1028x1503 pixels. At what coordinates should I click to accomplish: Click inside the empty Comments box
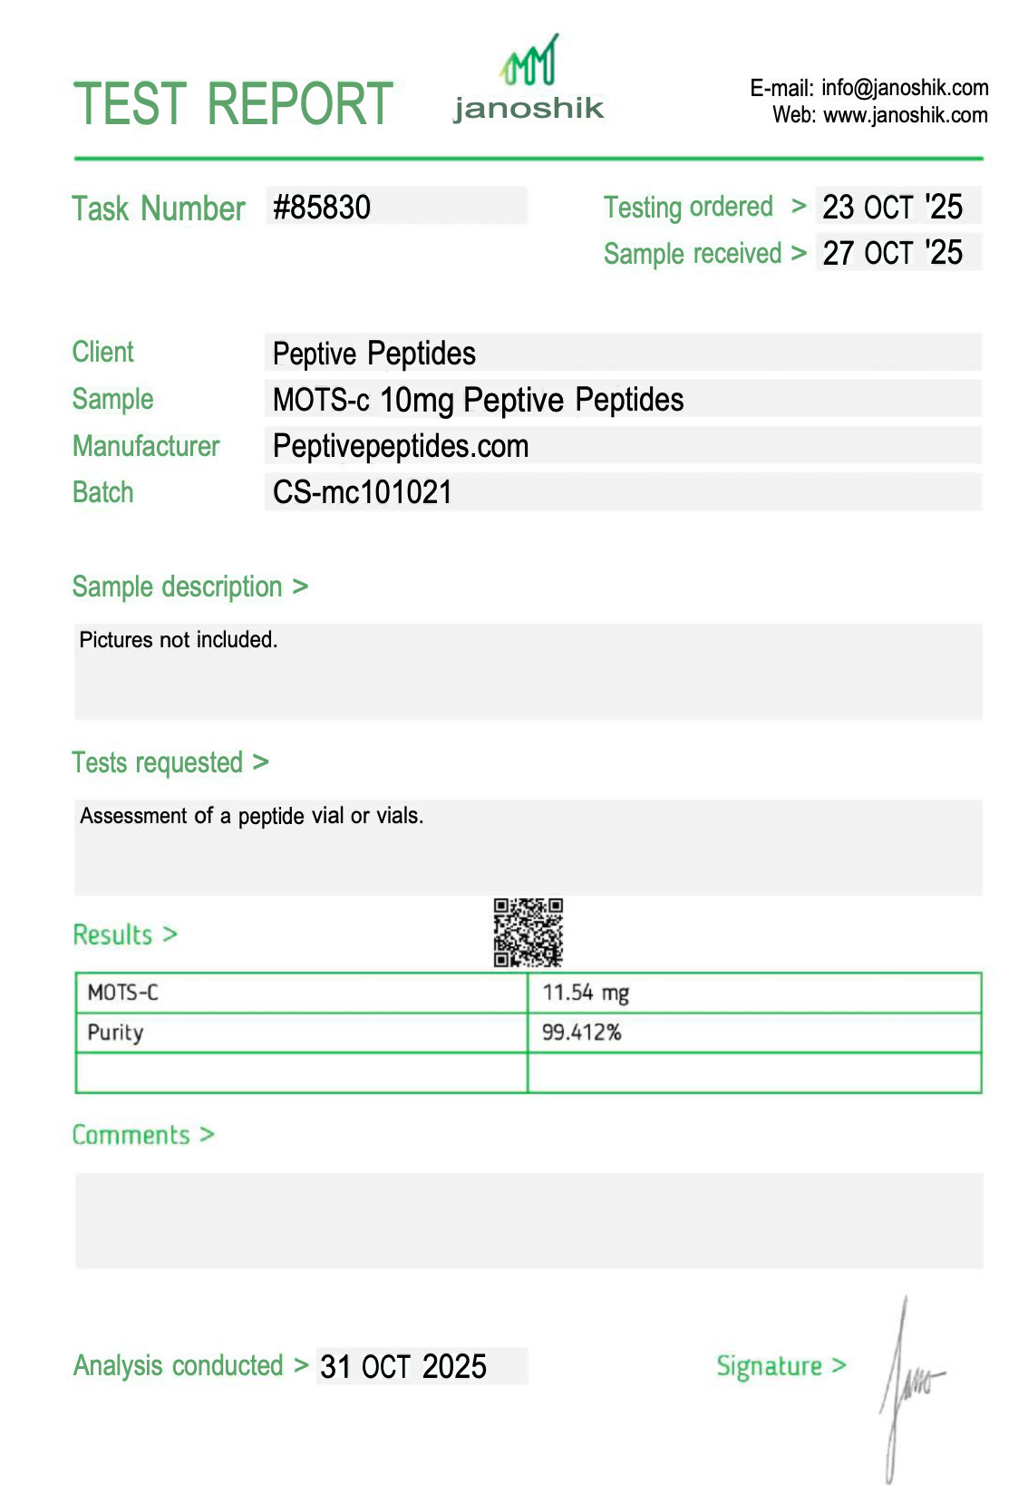click(x=529, y=1220)
